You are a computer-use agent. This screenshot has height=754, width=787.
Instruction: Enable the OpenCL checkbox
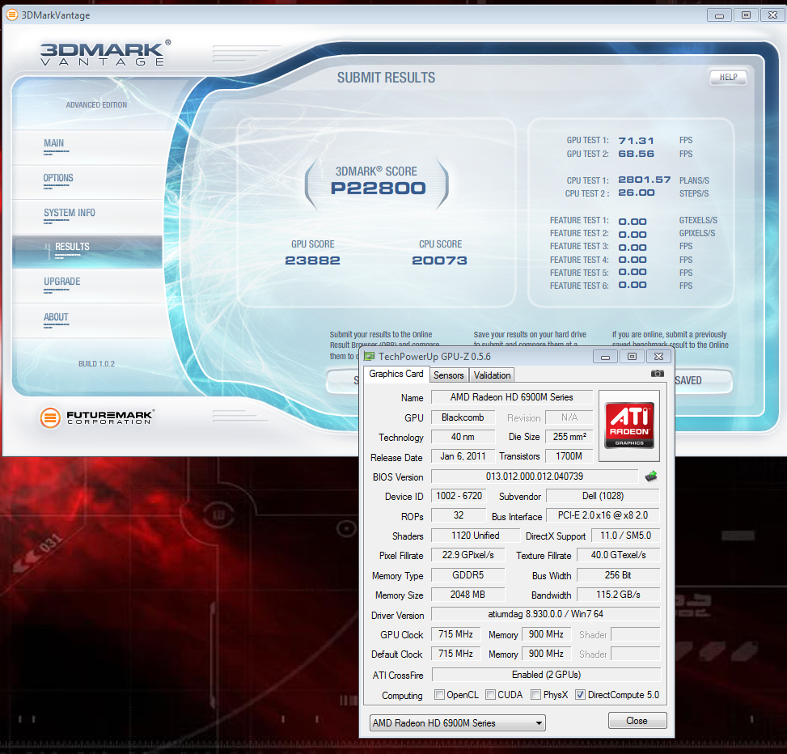[439, 695]
